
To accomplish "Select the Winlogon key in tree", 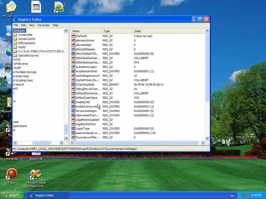I will tap(19, 31).
